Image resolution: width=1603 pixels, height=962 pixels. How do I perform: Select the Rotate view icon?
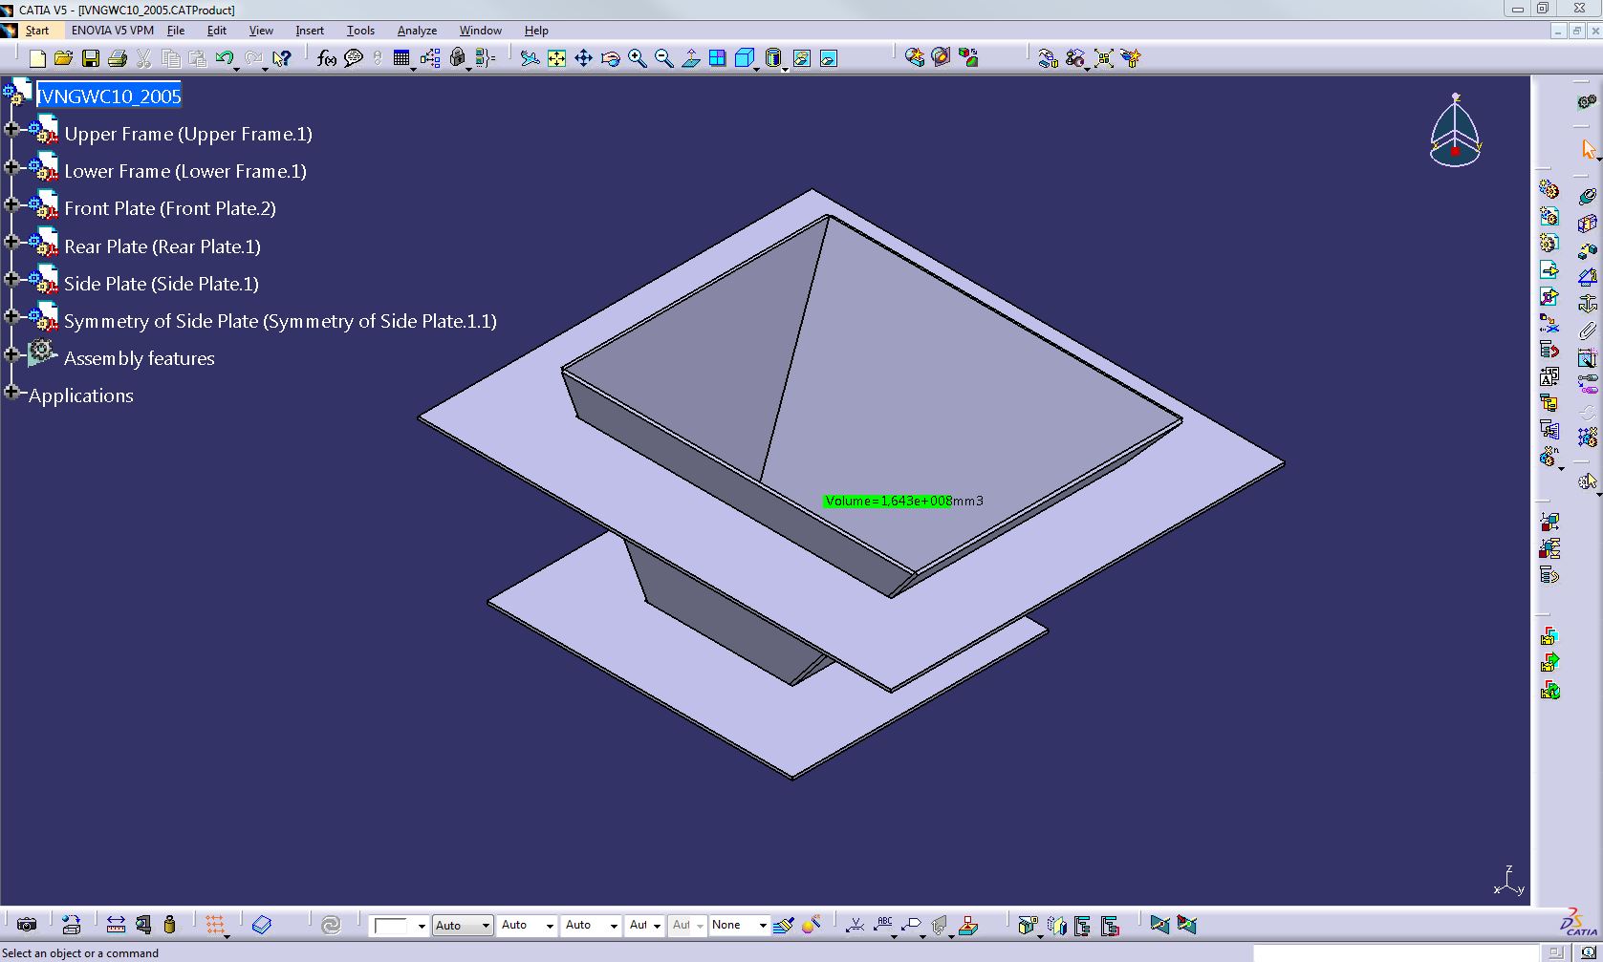[x=610, y=59]
